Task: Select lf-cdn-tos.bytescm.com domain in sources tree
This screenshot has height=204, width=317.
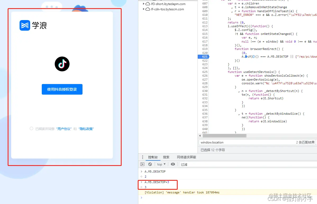Action: (x=168, y=9)
